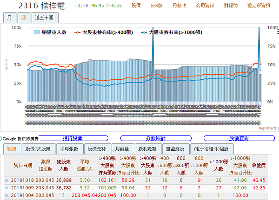Click the 總股東人數 column header in table
Image resolution: width=279 pixels, height=200 pixels.
tap(64, 165)
